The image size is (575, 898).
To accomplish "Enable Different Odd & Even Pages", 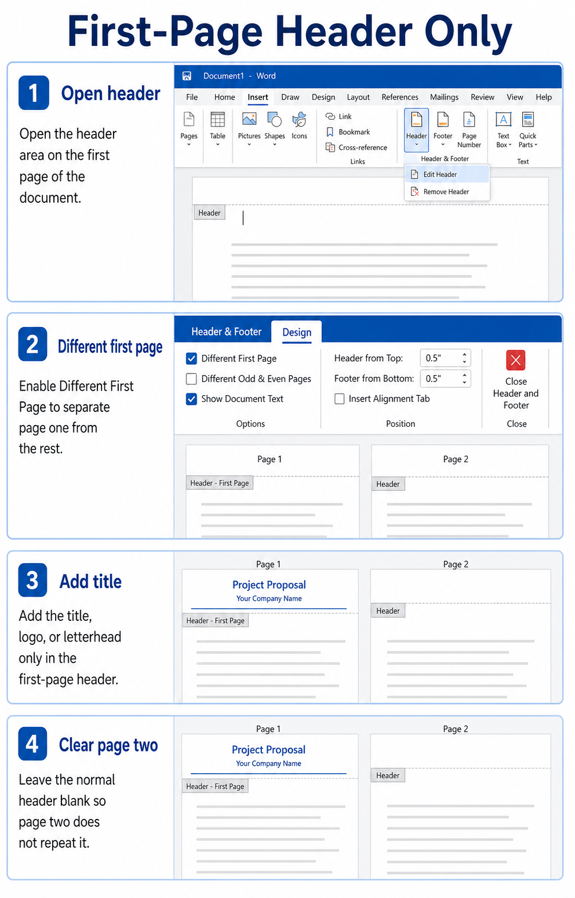I will pyautogui.click(x=191, y=379).
